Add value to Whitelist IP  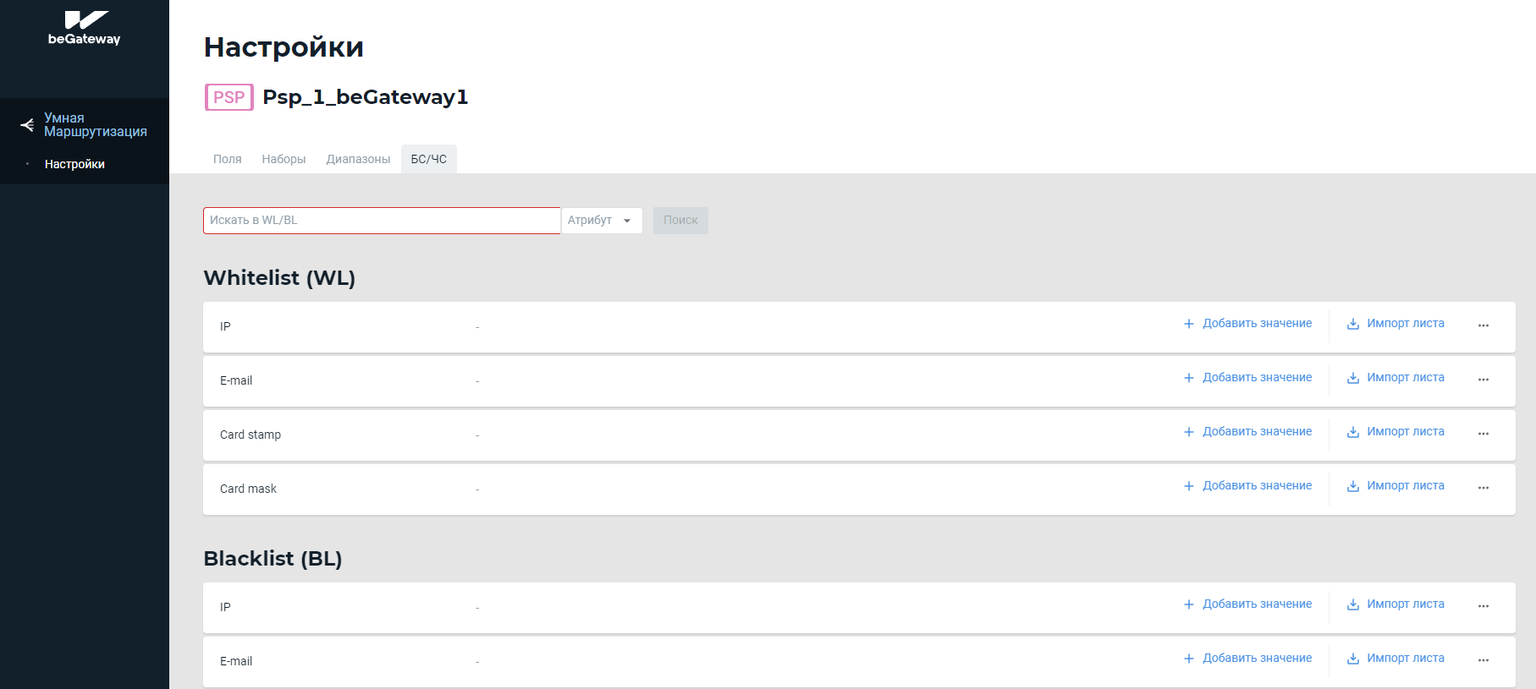click(1247, 324)
